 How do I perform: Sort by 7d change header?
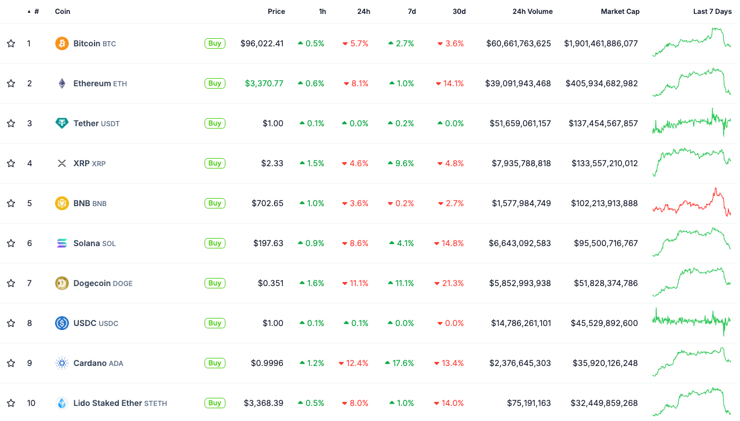(411, 12)
